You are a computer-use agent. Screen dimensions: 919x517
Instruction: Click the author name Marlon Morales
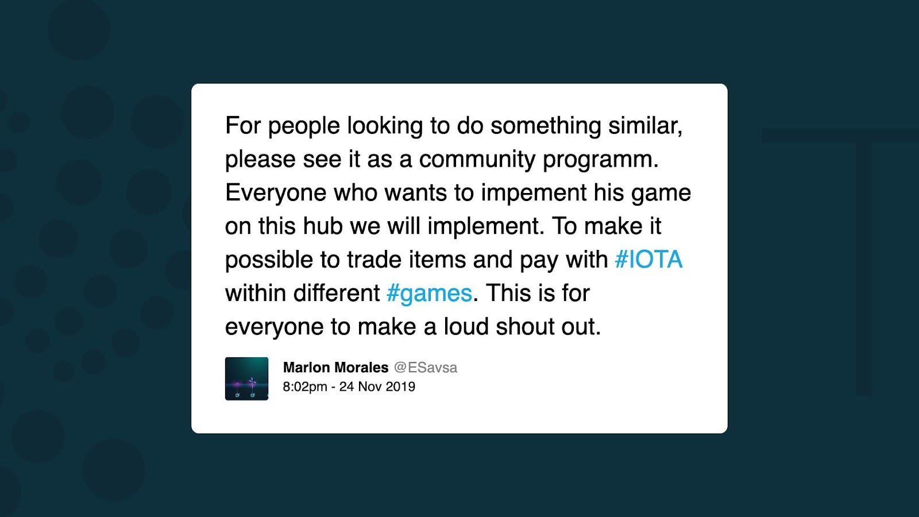335,368
